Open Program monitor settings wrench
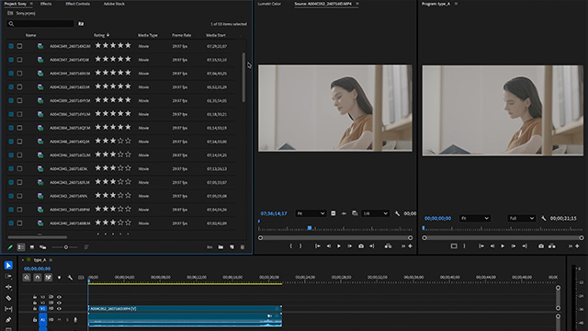Viewport: 588px width, 331px height. (543, 218)
